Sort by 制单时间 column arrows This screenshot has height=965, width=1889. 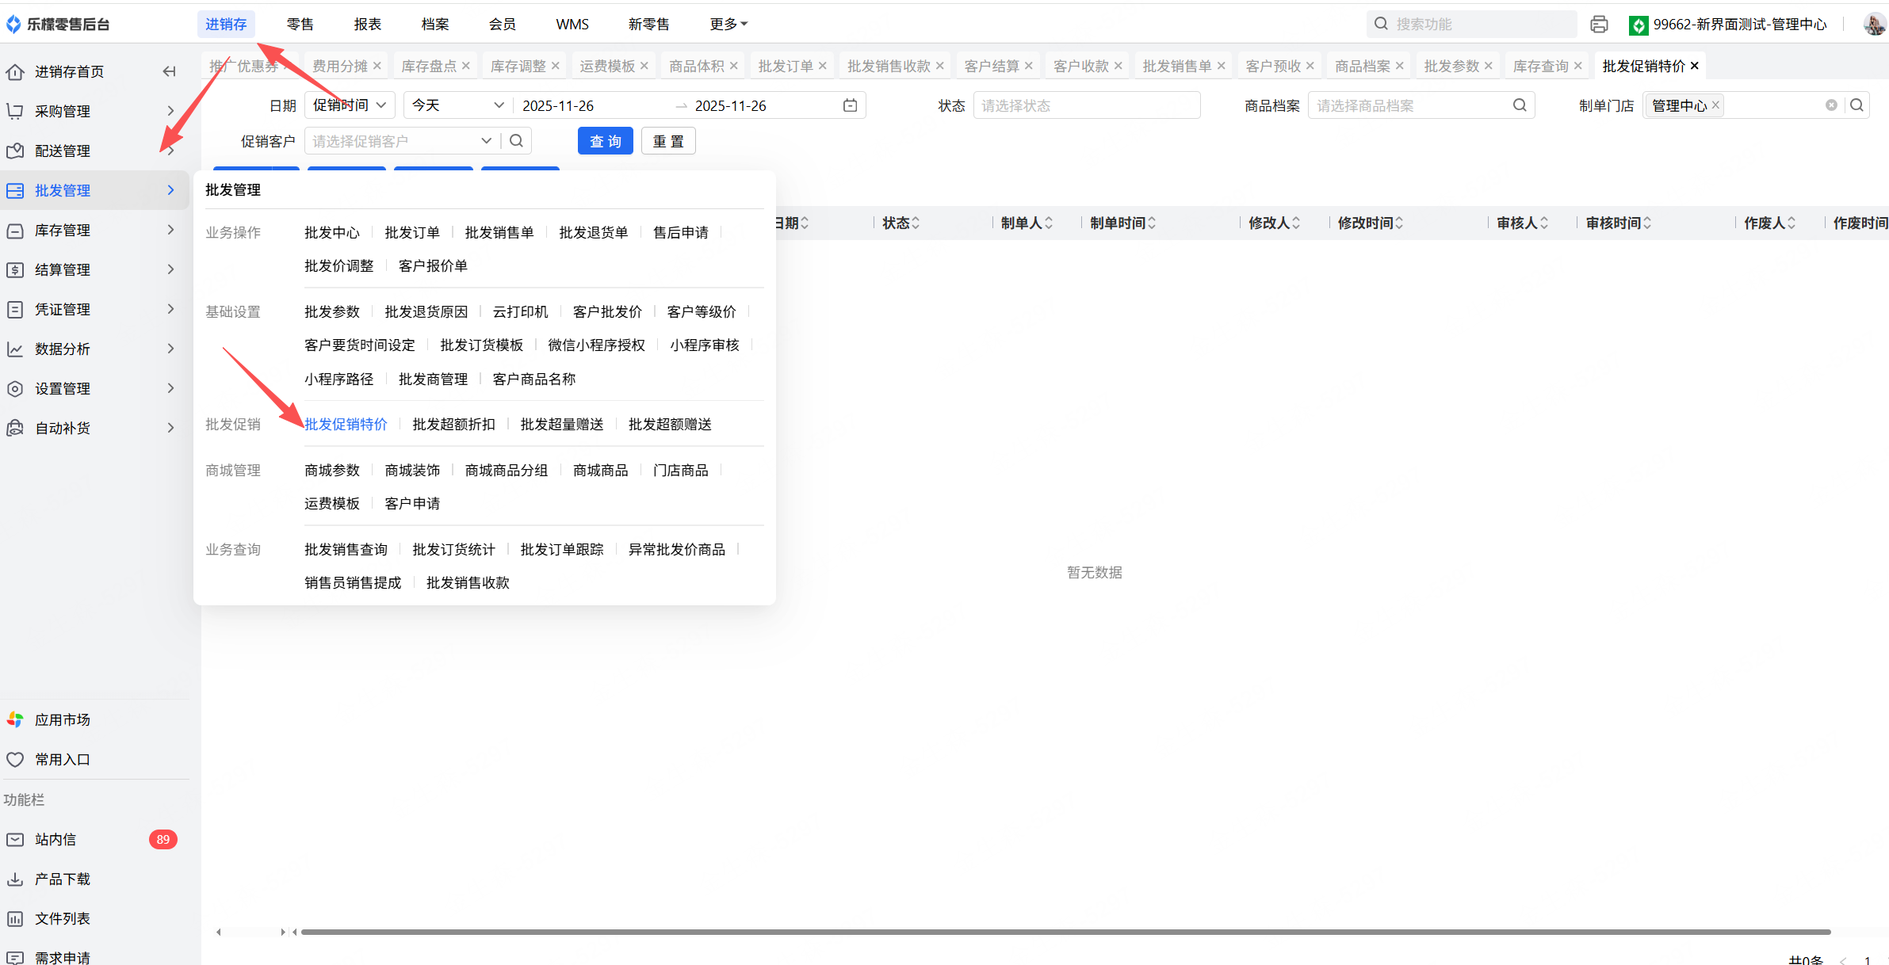(1152, 223)
